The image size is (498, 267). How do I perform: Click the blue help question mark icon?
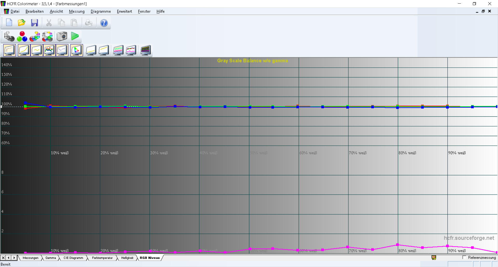(x=104, y=23)
